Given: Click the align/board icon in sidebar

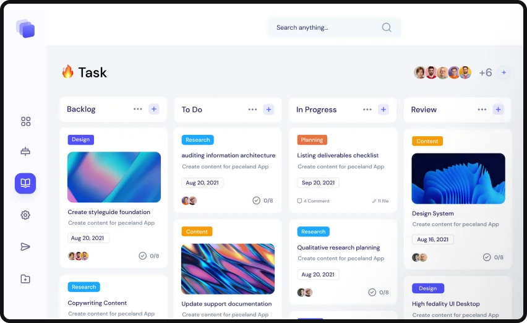Looking at the screenshot, I should (25, 152).
